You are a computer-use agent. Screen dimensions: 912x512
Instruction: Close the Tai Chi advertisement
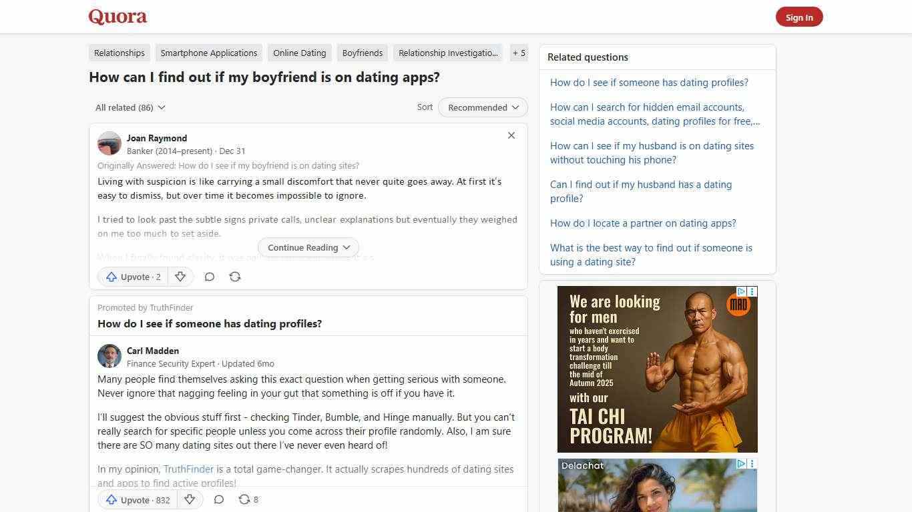752,291
